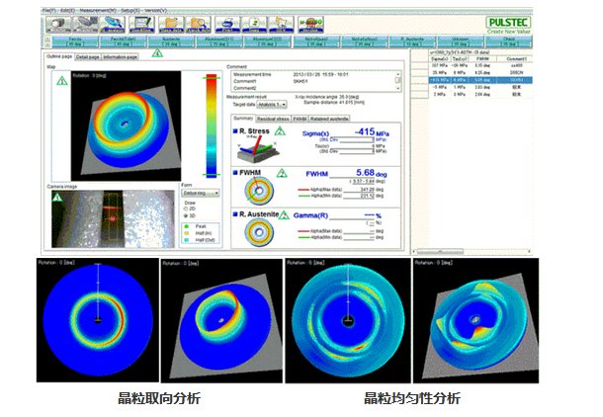Select the highlighted blue data list row
This screenshot has width=603, height=417.
[480, 80]
